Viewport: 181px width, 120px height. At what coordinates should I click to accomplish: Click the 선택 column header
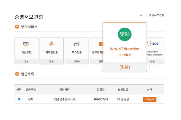(19, 90)
